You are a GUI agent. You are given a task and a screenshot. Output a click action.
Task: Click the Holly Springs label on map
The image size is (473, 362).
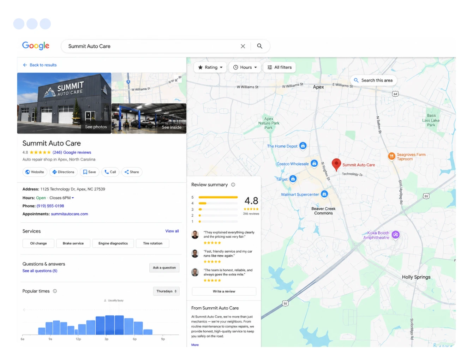[416, 277]
